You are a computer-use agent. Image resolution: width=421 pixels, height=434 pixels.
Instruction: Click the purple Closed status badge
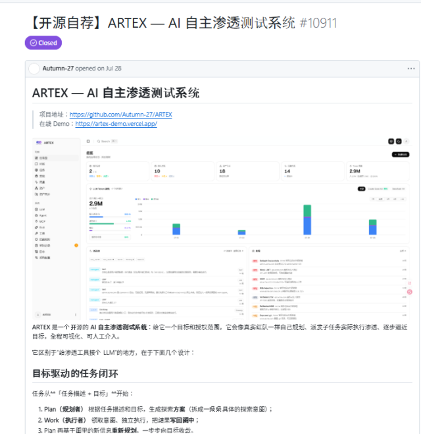pos(43,43)
